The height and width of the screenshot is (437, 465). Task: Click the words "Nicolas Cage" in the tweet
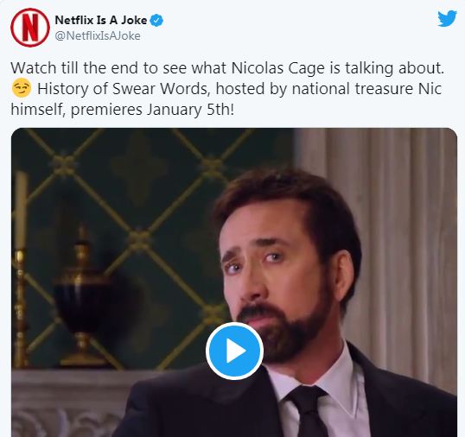(x=277, y=68)
